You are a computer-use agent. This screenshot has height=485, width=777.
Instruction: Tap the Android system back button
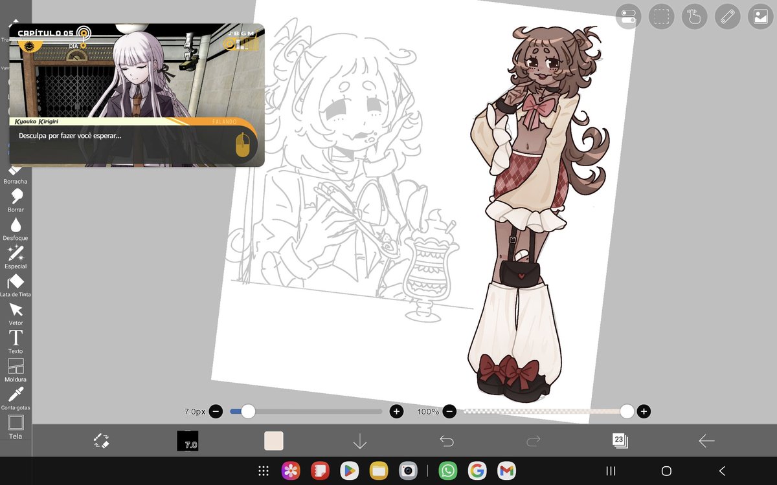pos(723,471)
